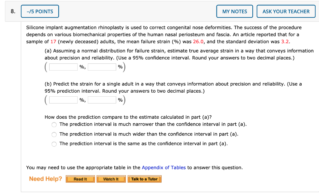Screen dimensions: 319x193
Task: Select the 'much wider than confidence interval' option
Action: [54, 134]
